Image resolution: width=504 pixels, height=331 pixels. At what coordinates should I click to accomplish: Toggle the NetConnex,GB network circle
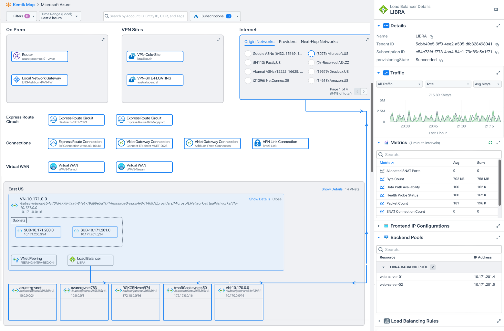248,81
